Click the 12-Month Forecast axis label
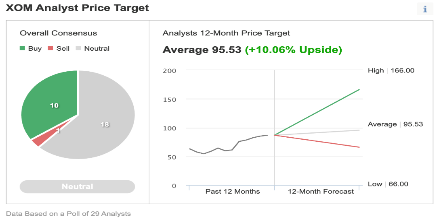This screenshot has height=223, width=439. pos(321,192)
